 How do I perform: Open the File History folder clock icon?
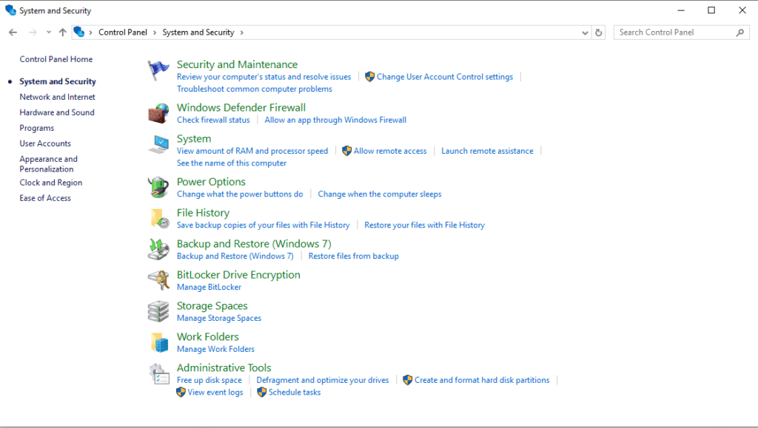[160, 219]
